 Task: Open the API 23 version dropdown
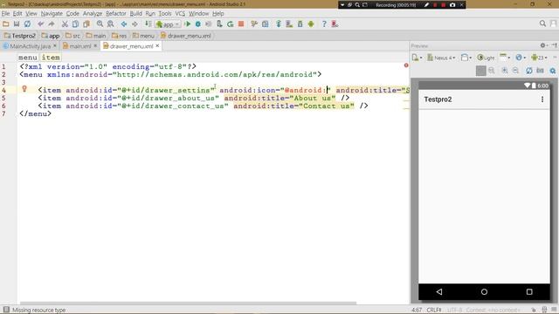point(539,58)
